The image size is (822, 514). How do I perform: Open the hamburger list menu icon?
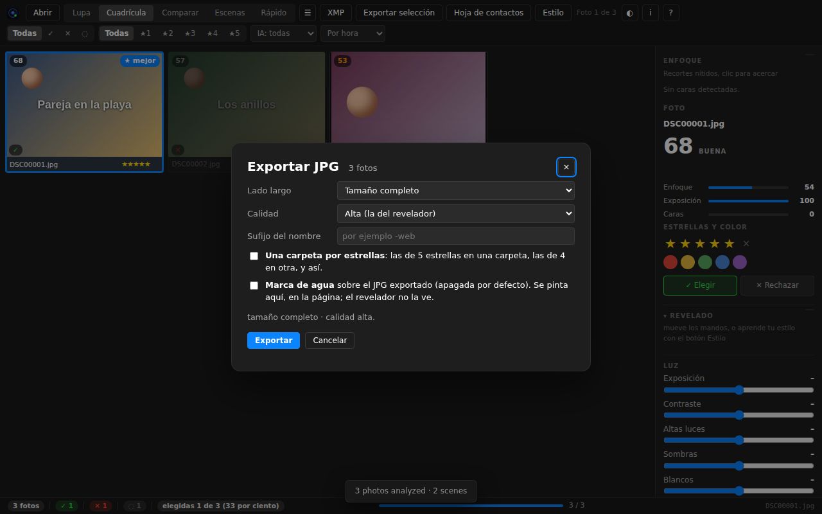[308, 13]
